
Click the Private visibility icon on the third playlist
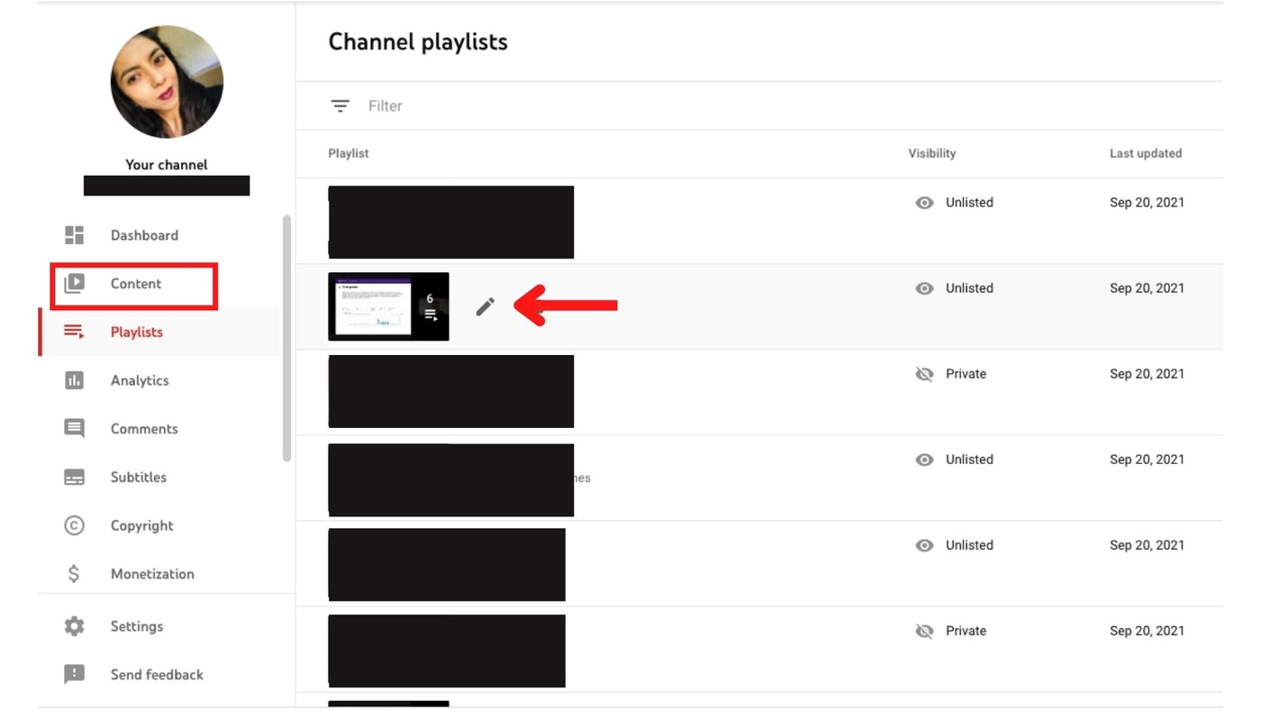924,374
